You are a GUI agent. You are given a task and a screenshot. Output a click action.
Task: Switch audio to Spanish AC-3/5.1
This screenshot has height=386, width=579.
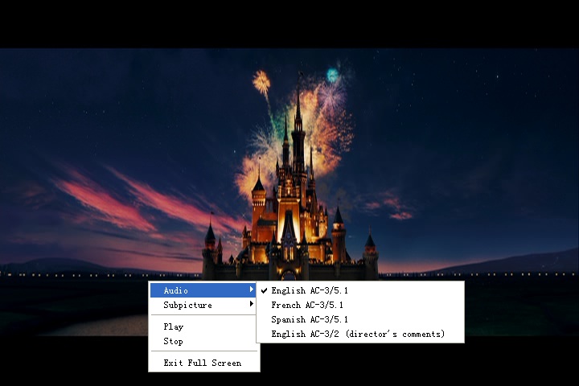point(360,319)
